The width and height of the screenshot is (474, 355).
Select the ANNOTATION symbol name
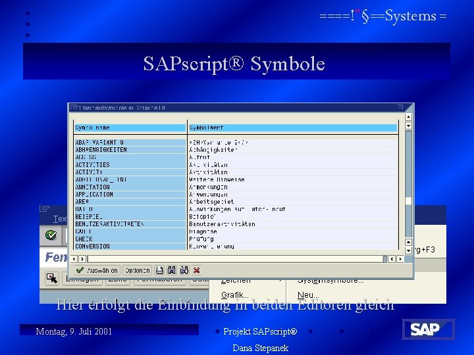coord(130,187)
